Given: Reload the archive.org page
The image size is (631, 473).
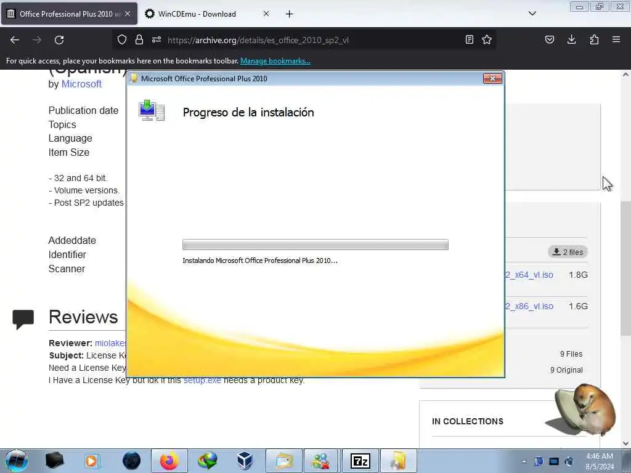Looking at the screenshot, I should (x=59, y=40).
